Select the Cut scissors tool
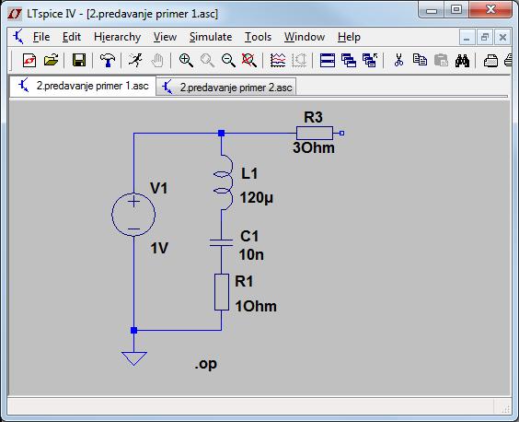Viewport: 519px width, 422px height. [398, 60]
